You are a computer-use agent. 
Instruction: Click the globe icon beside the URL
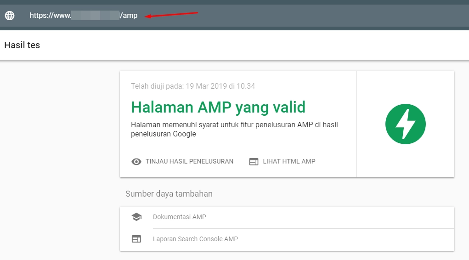click(x=10, y=16)
